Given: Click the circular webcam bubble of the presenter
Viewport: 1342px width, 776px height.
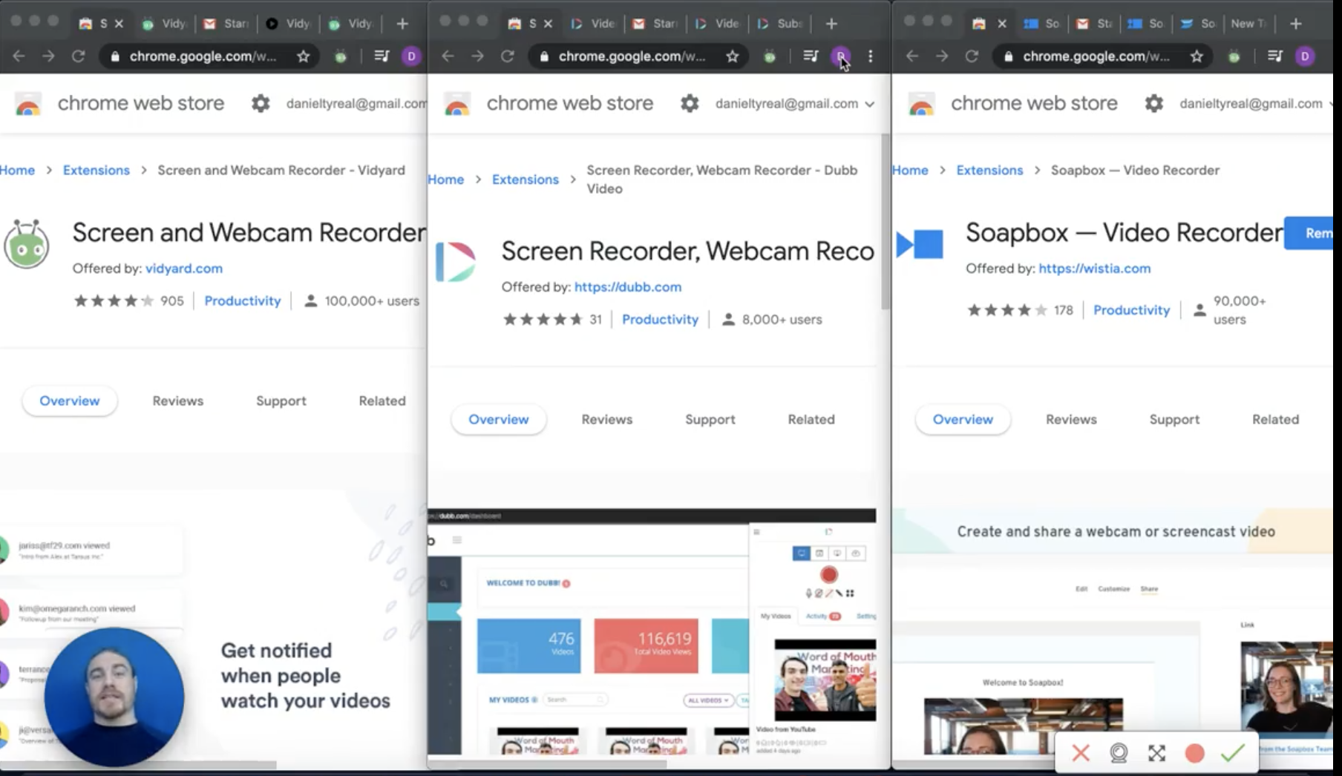Looking at the screenshot, I should pos(114,697).
